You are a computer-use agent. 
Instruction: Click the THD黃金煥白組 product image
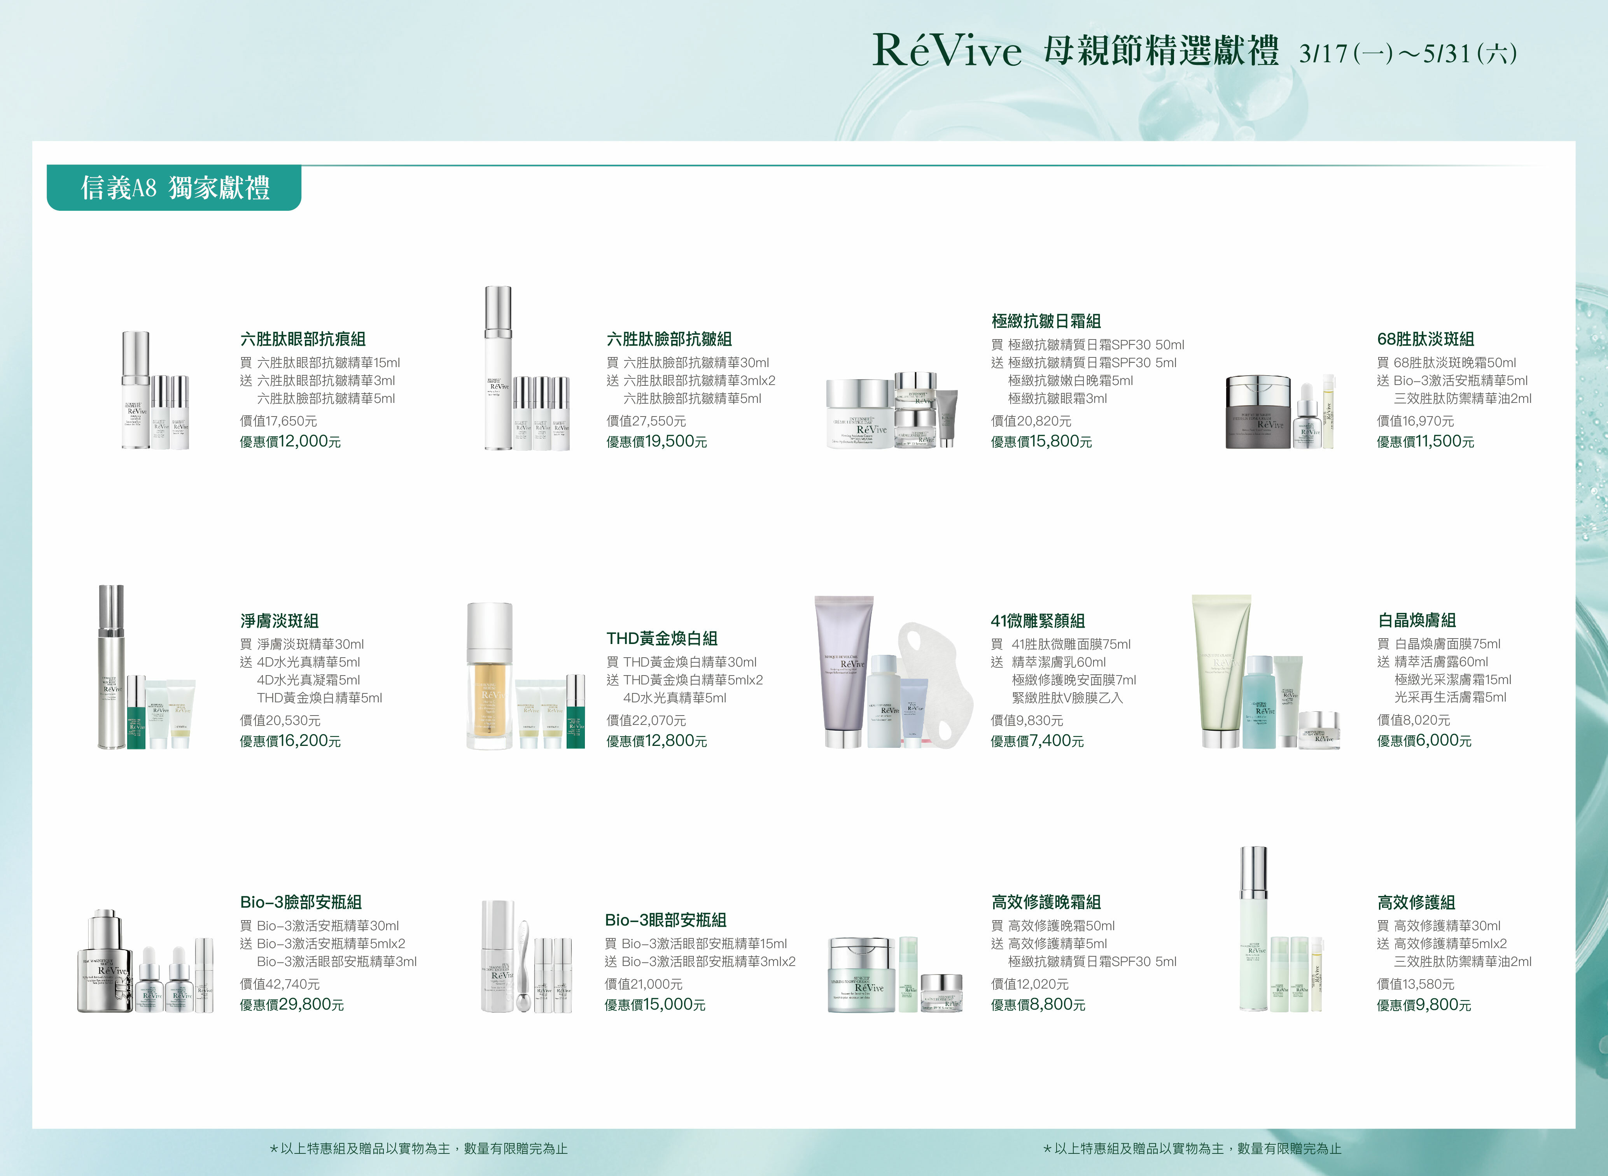(526, 675)
